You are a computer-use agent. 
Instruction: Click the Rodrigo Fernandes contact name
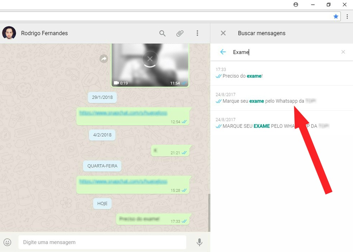44,33
